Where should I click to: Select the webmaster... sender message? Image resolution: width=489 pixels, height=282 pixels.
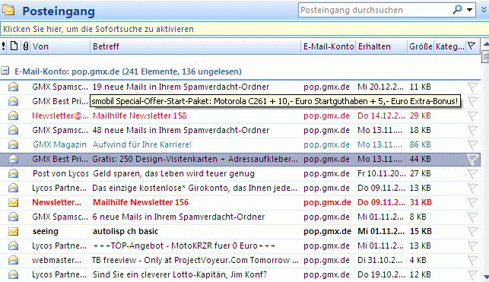click(x=56, y=260)
